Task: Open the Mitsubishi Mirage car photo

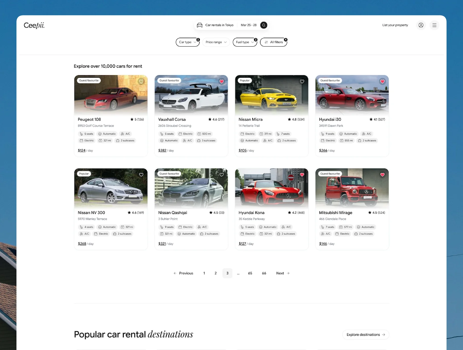Action: point(352,188)
